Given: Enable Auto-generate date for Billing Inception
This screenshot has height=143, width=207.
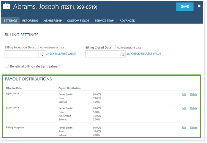Looking at the screenshot, I should click(x=37, y=47).
